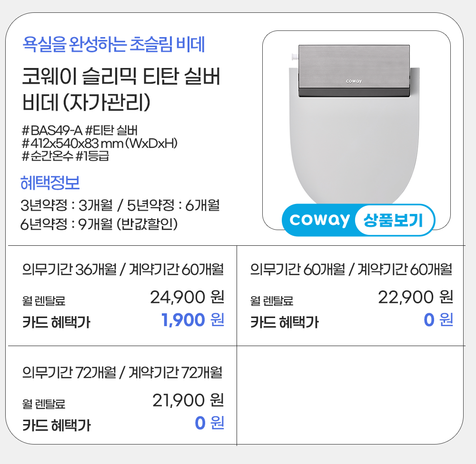Screen dimensions: 476x464
Task: Click the 22,900 원 monthly rental price
Action: tap(415, 298)
